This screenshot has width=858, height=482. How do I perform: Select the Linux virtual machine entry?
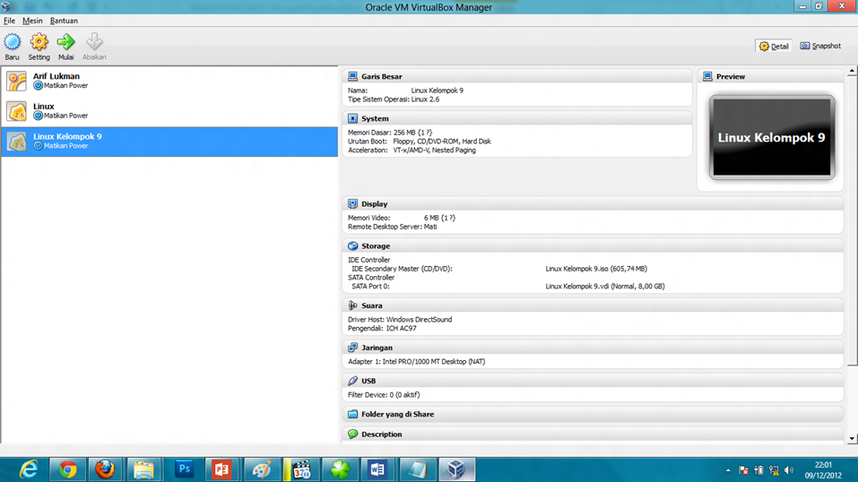coord(169,111)
